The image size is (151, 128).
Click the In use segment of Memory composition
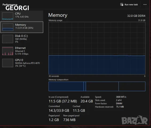coord(66,86)
